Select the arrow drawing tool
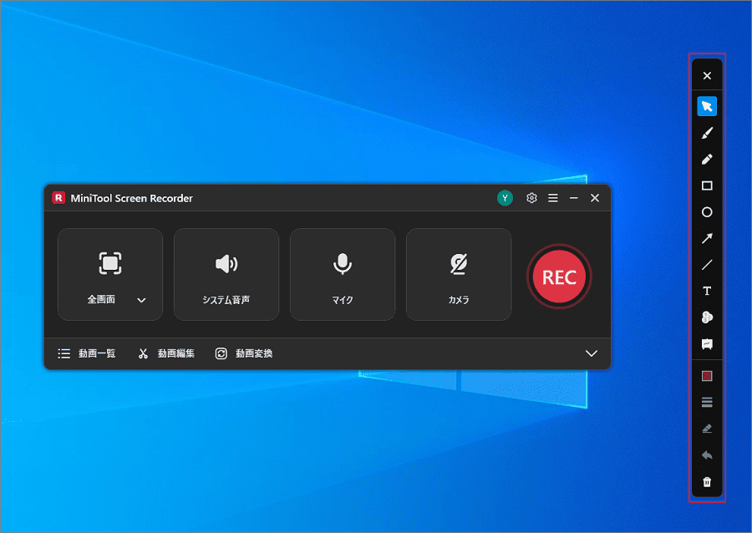Screen dimensions: 752x533 click(x=707, y=238)
